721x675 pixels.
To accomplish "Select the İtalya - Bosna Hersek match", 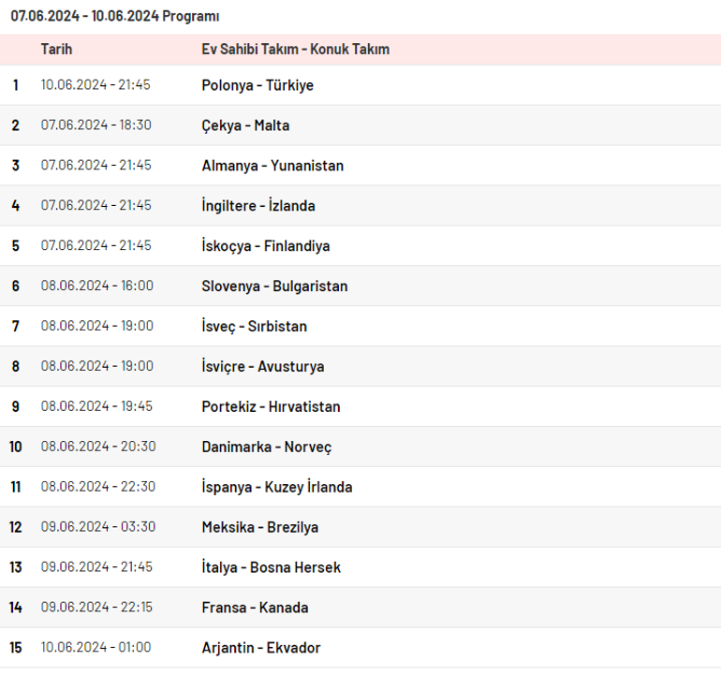I will tap(360, 567).
